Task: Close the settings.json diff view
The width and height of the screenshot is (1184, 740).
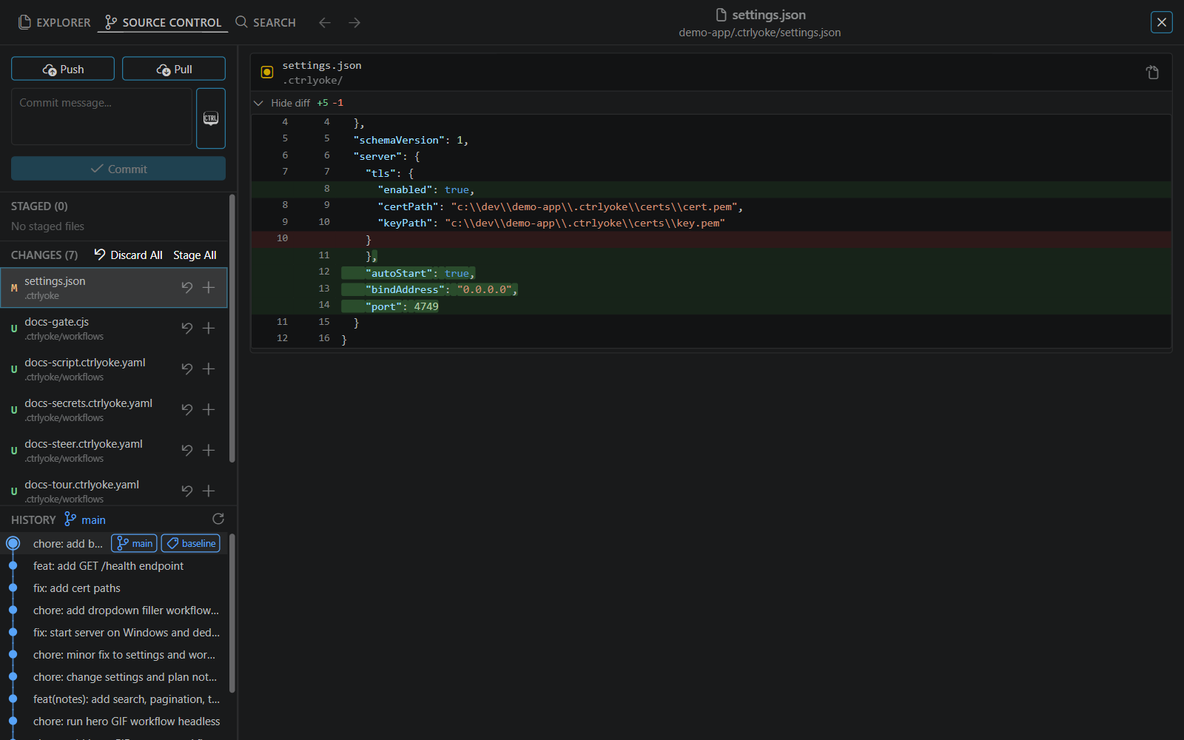Action: tap(1162, 22)
